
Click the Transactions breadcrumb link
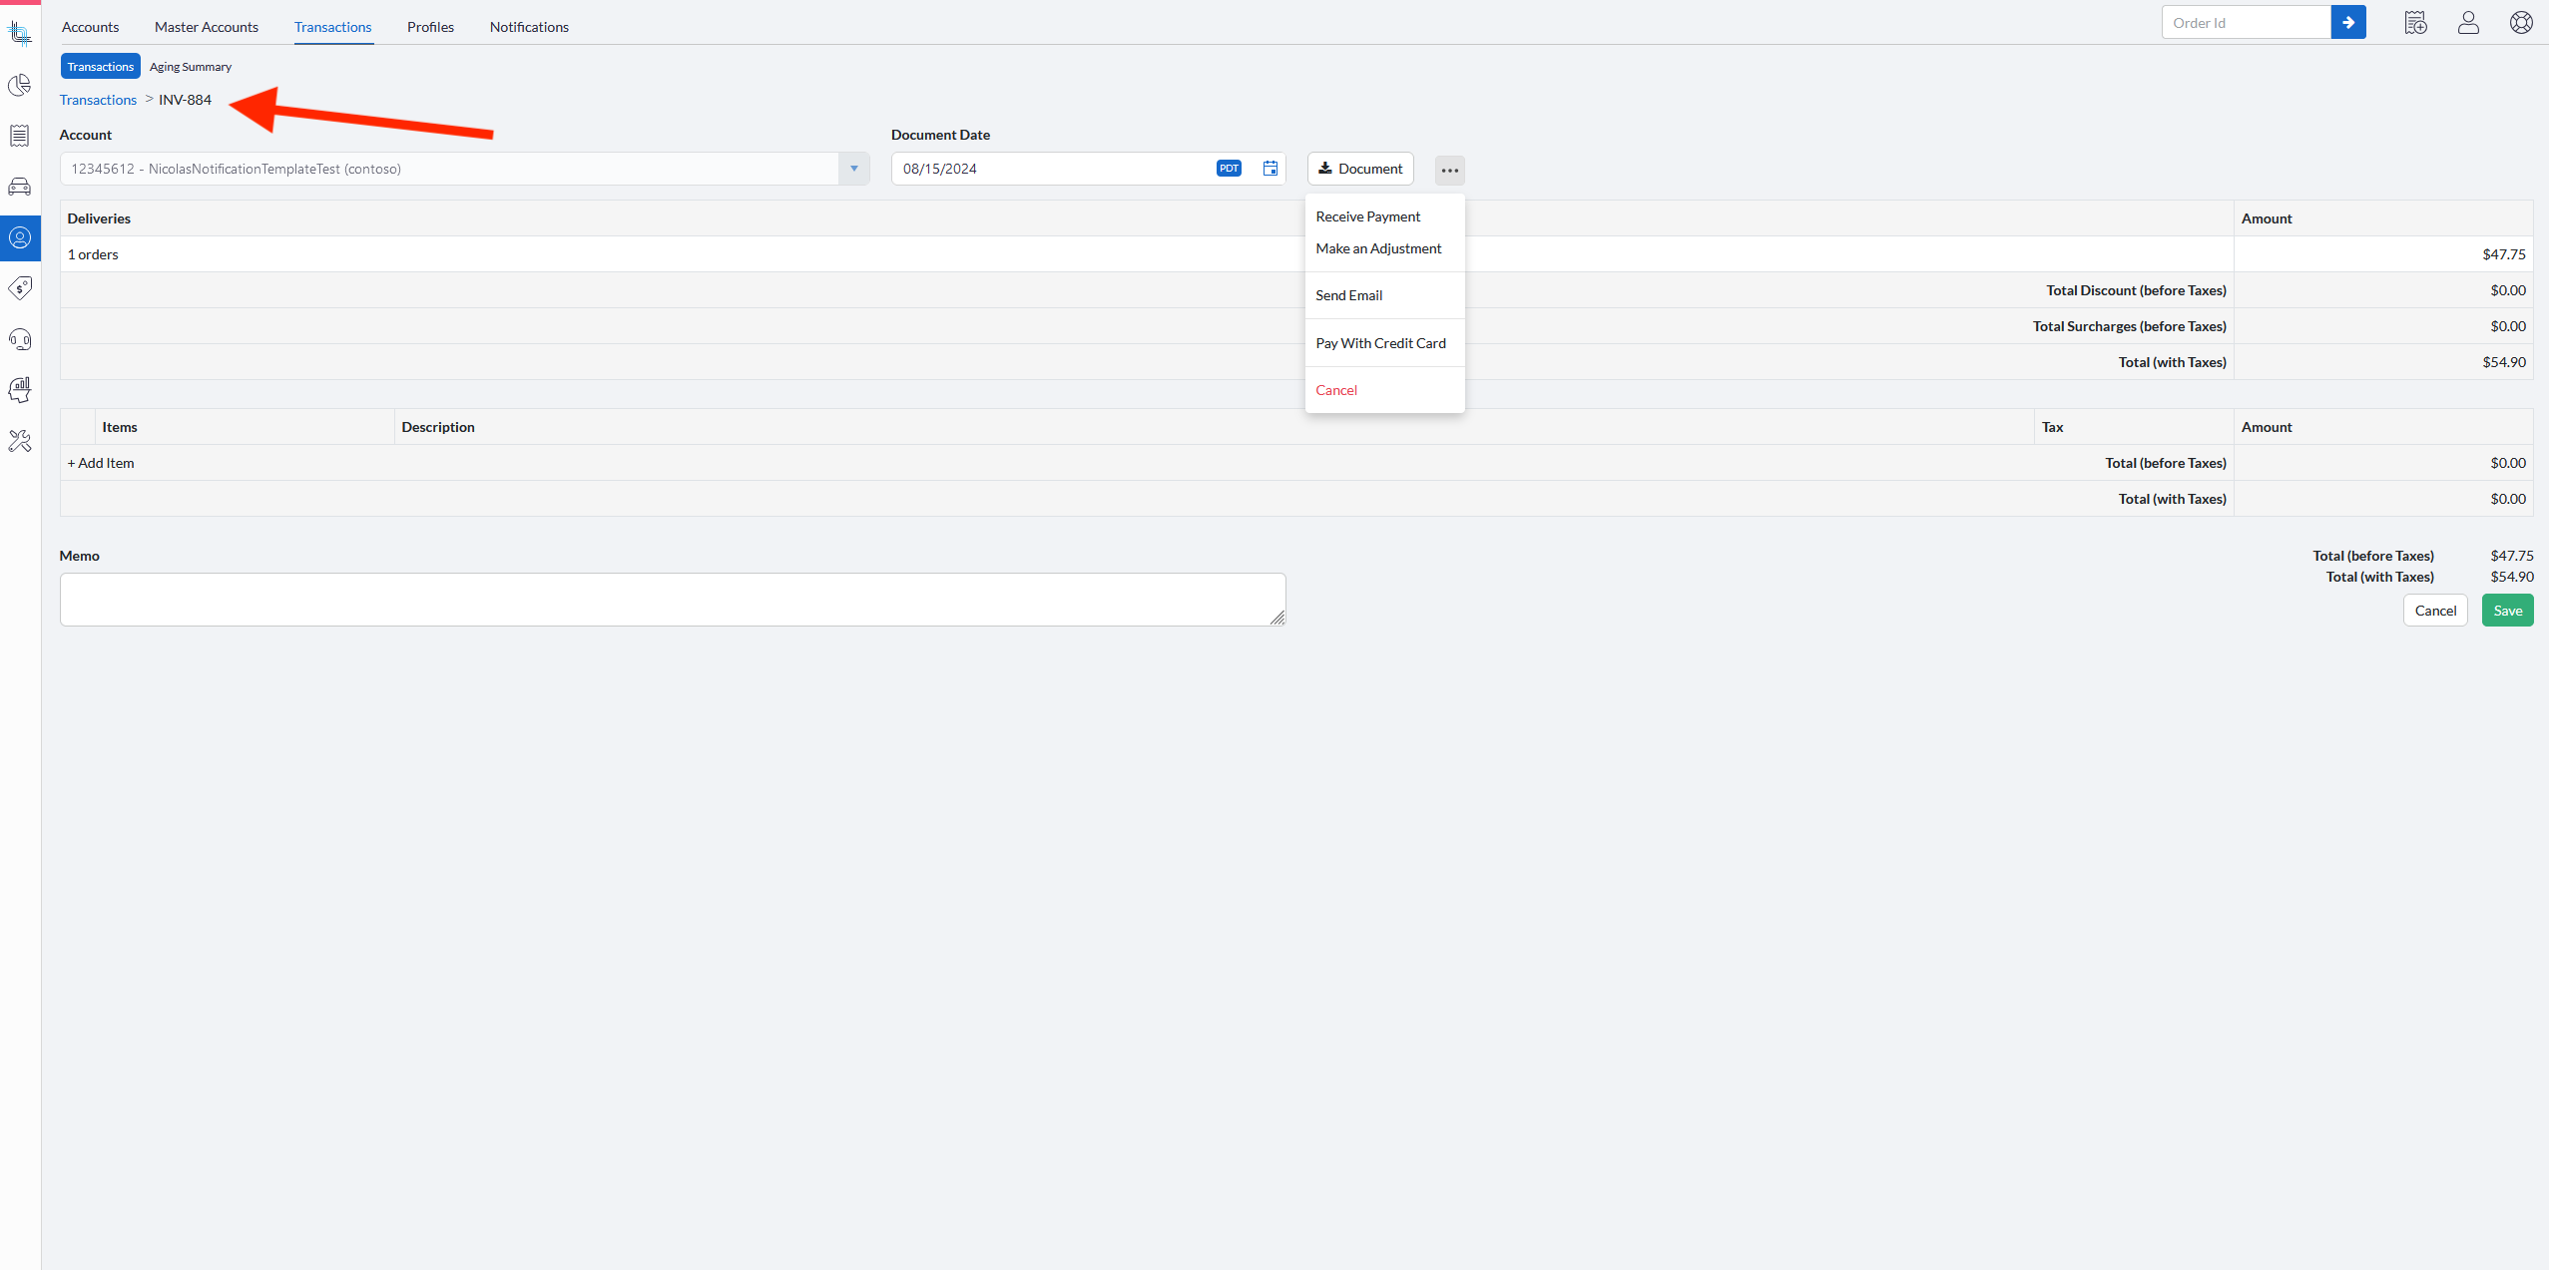click(x=98, y=100)
